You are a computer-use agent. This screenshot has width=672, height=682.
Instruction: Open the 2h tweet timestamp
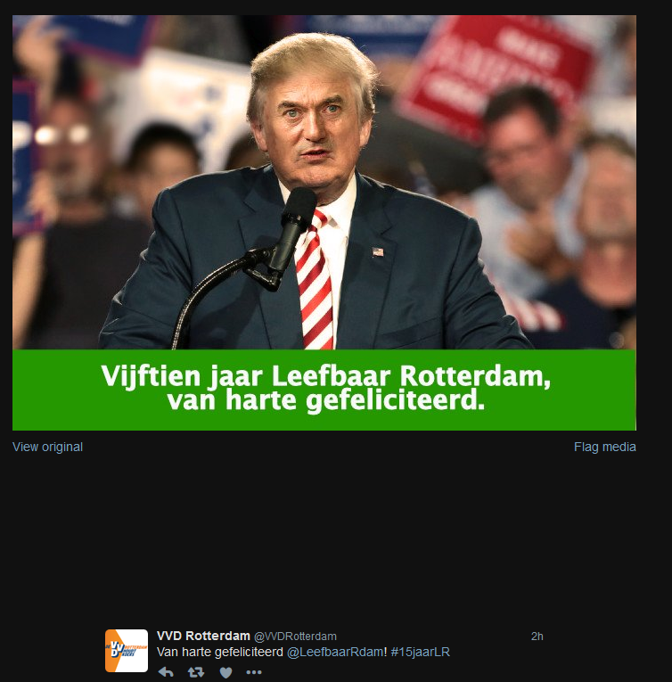pos(537,637)
